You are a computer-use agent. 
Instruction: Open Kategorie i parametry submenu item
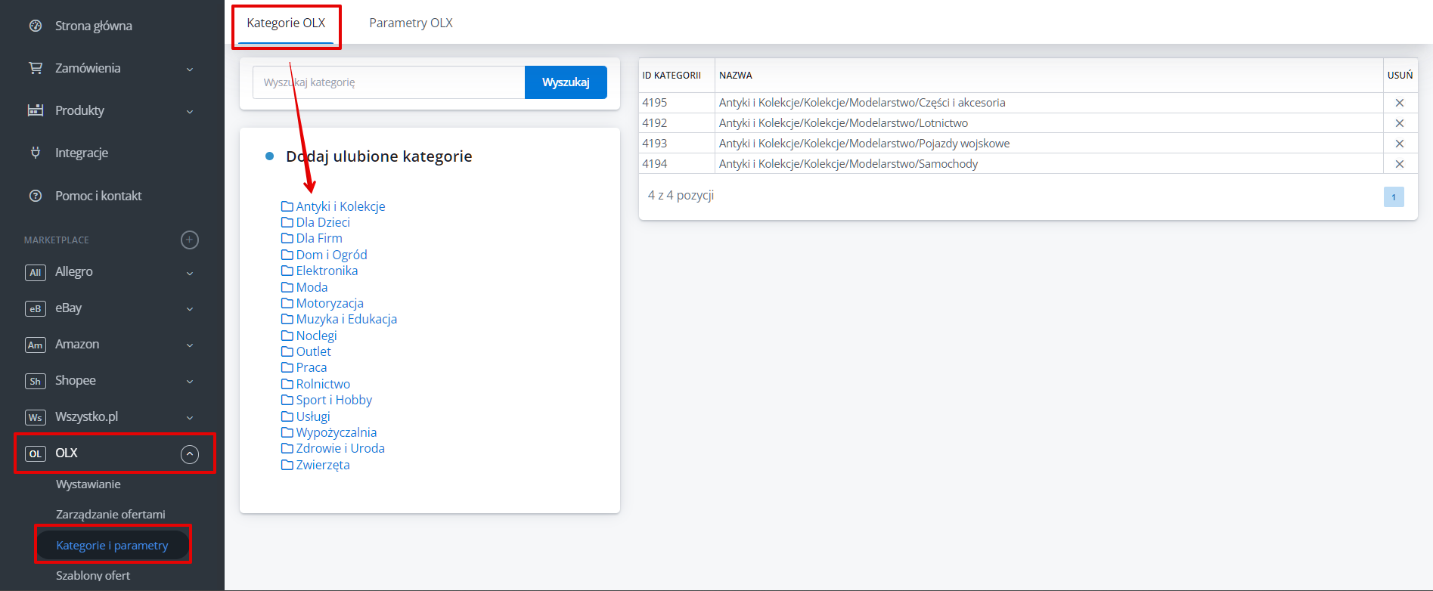click(112, 546)
